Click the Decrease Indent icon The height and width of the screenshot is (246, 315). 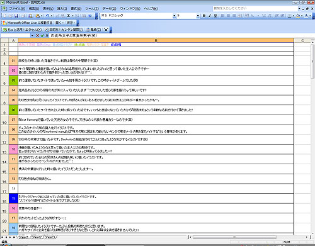click(277, 16)
